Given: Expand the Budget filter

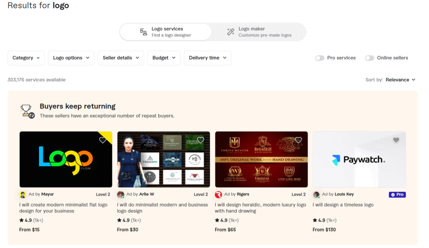Looking at the screenshot, I should [x=164, y=58].
